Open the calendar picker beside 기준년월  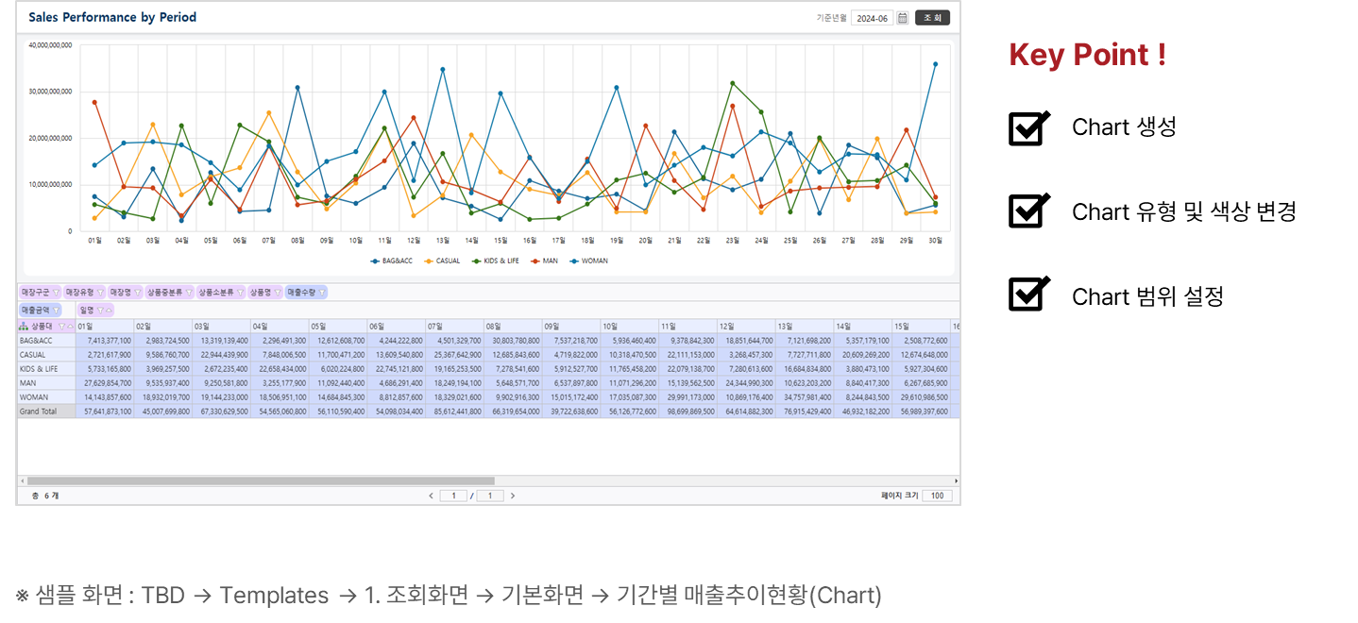pyautogui.click(x=902, y=18)
